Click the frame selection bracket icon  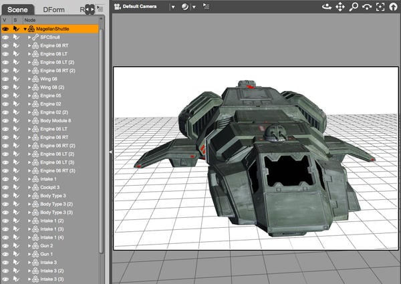tap(380, 7)
